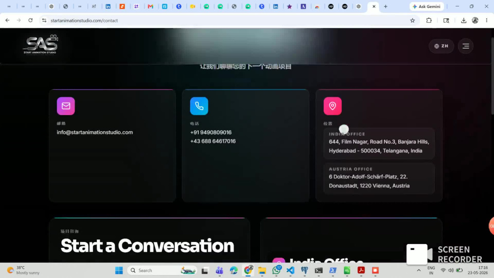Open the ZH language selector

[441, 46]
